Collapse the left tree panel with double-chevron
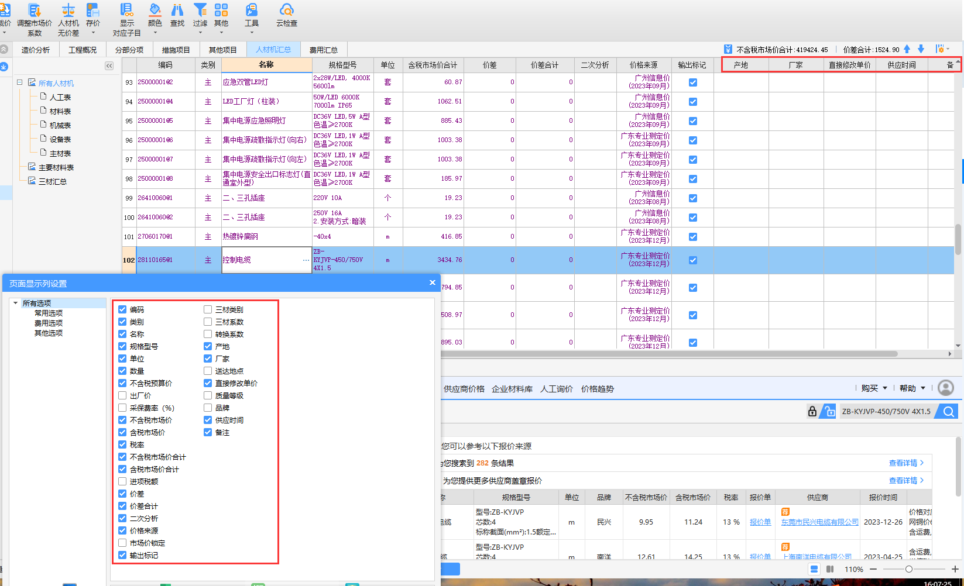The image size is (964, 586). 109,66
